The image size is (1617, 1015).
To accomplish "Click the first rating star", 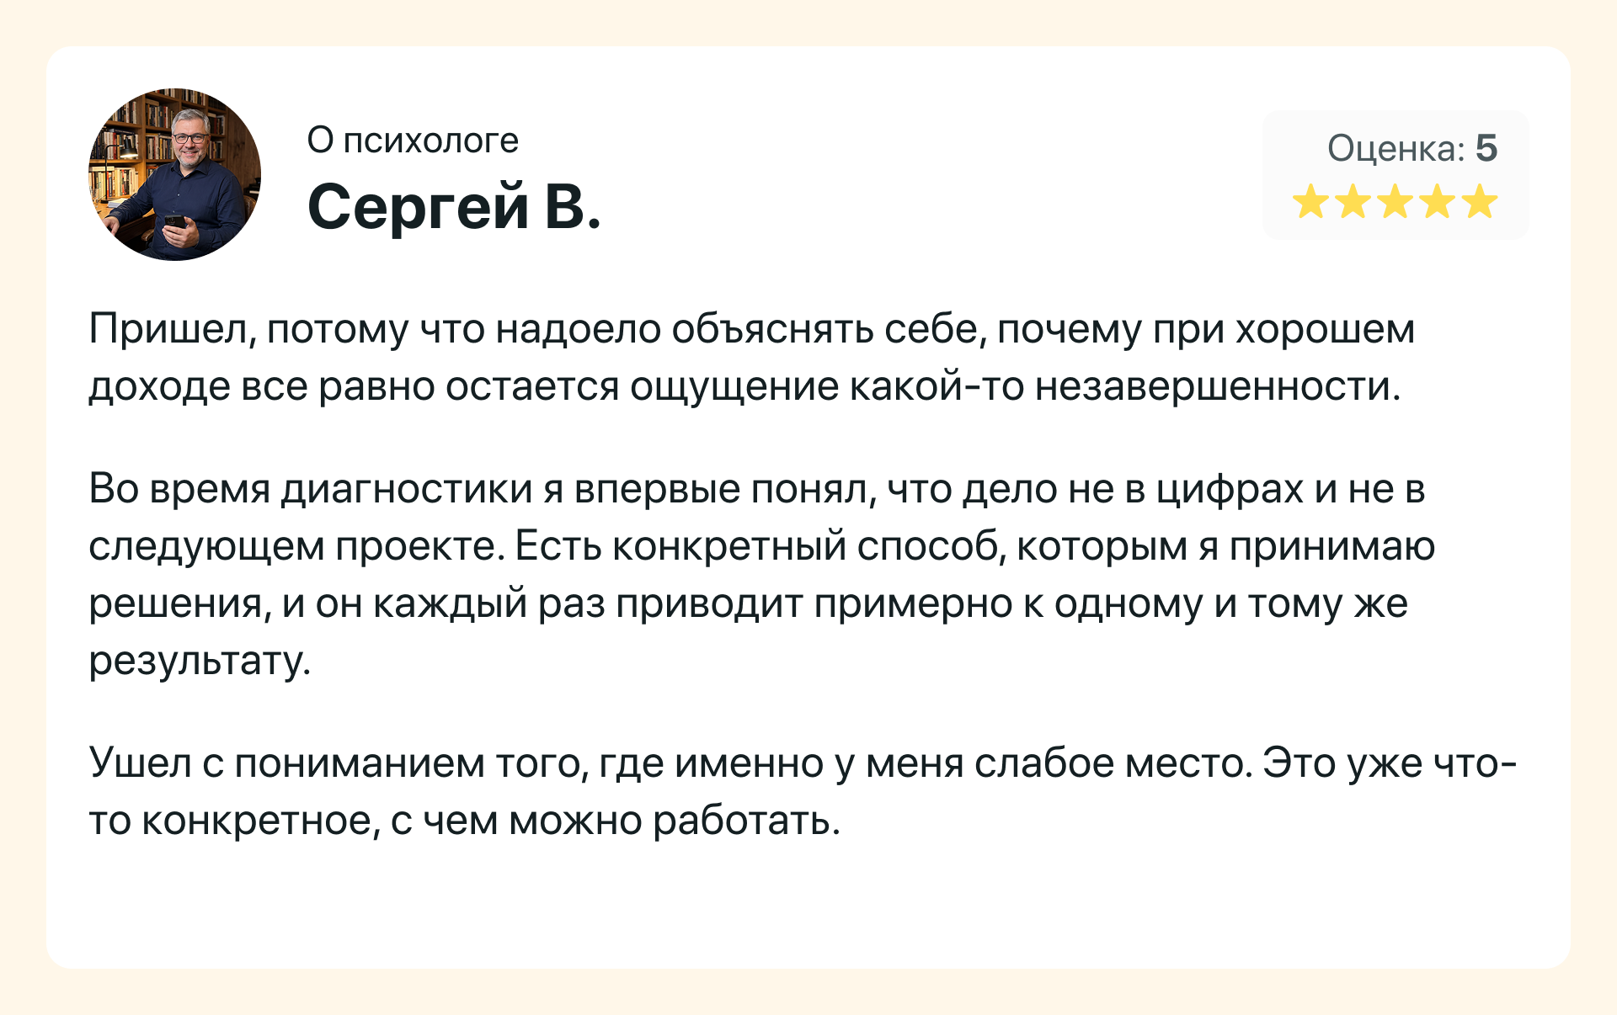I will click(x=1310, y=202).
